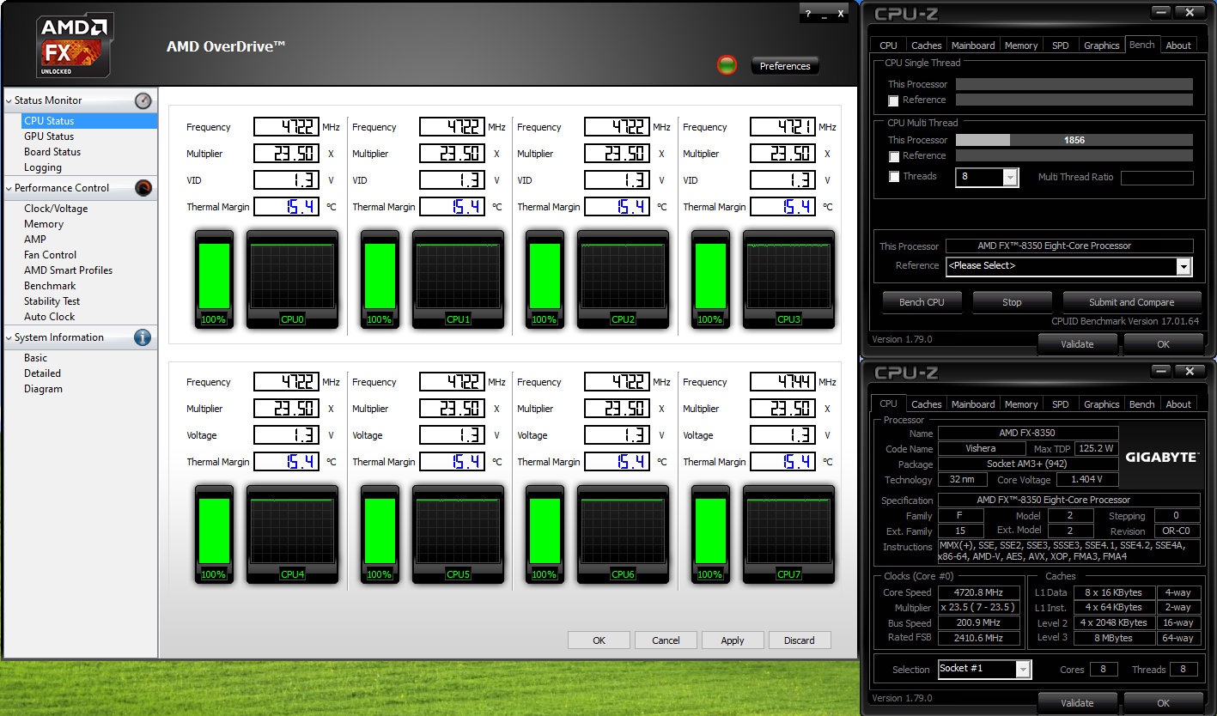
Task: Click Submit and Compare button
Action: [1131, 302]
